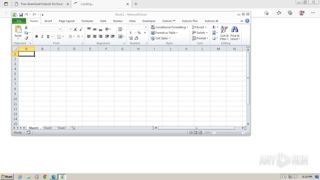Click the AutoSum sigma icon
Image resolution: width=320 pixels, height=180 pixels.
click(x=214, y=27)
